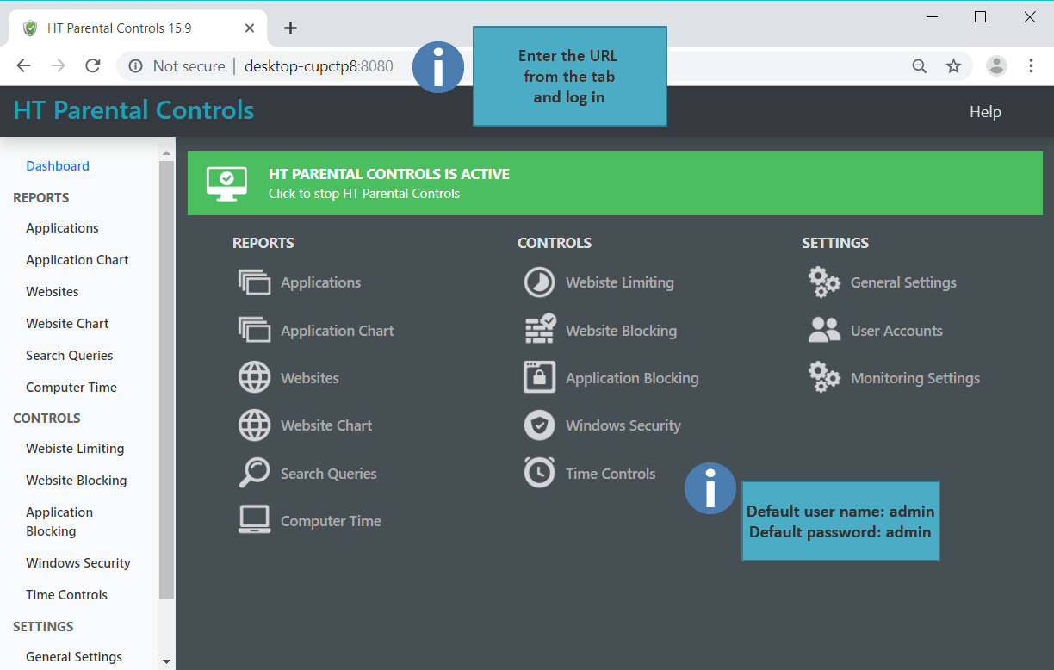Screen dimensions: 1054x670
Task: Click the HT Parental Controls header title
Action: [133, 110]
